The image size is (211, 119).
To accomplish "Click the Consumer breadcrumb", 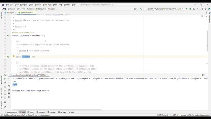I will click(41, 9).
